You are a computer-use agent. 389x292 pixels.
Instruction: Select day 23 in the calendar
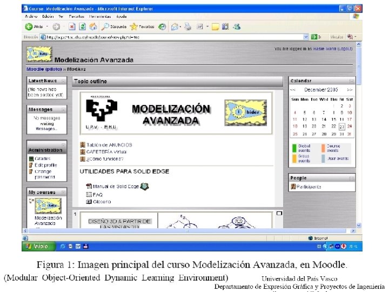(342, 127)
